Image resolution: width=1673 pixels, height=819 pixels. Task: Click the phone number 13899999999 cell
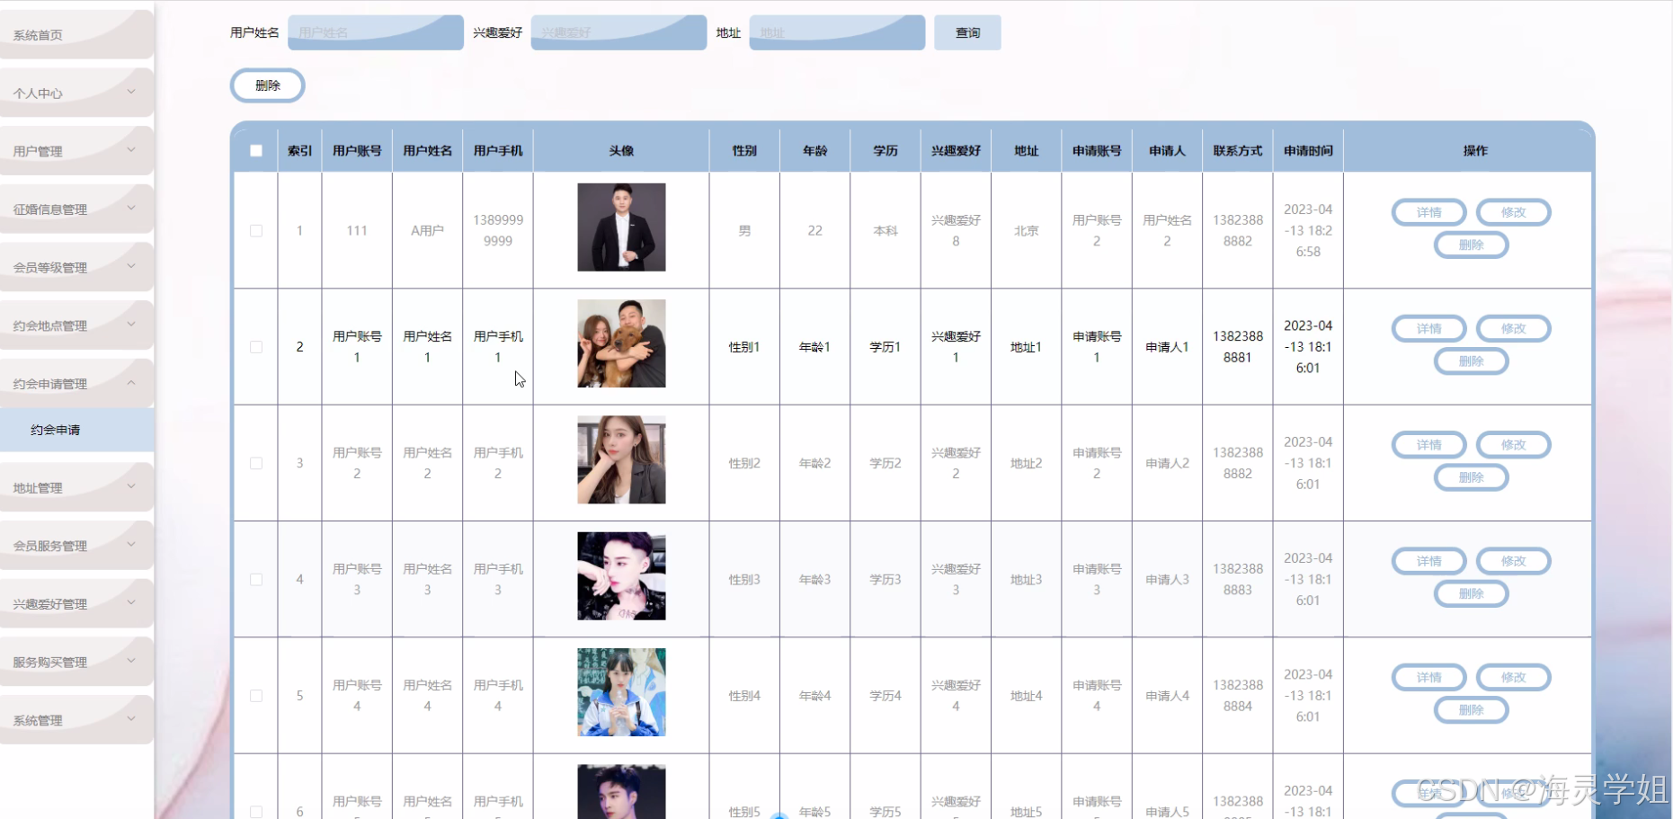(498, 231)
